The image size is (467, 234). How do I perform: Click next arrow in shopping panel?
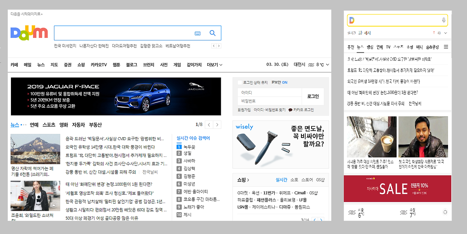321,220
